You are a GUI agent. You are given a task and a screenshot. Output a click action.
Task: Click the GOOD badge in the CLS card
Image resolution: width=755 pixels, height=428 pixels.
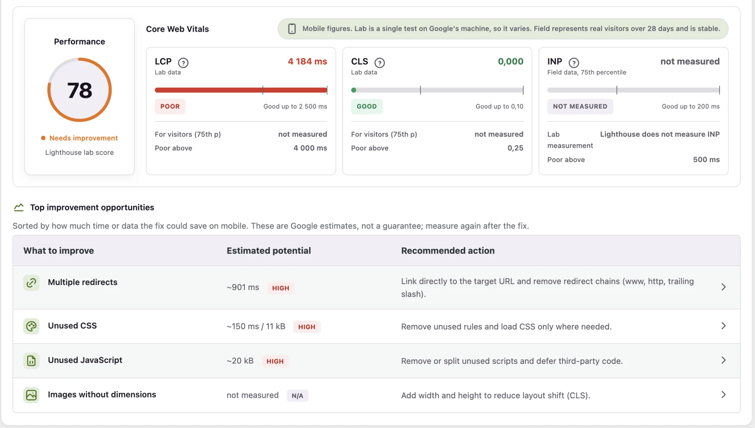point(367,106)
